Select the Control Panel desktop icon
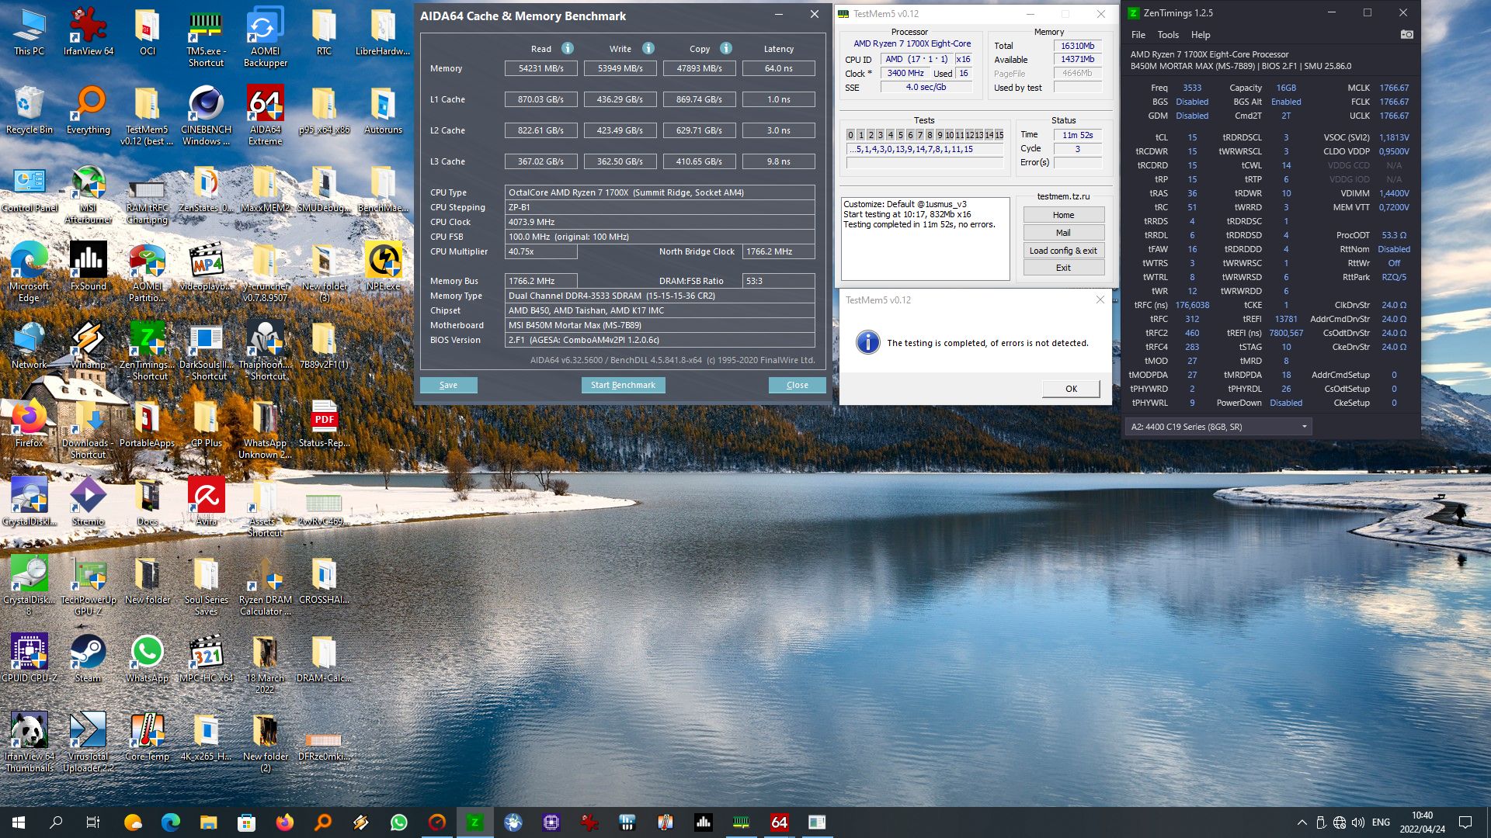The image size is (1491, 838). 30,189
